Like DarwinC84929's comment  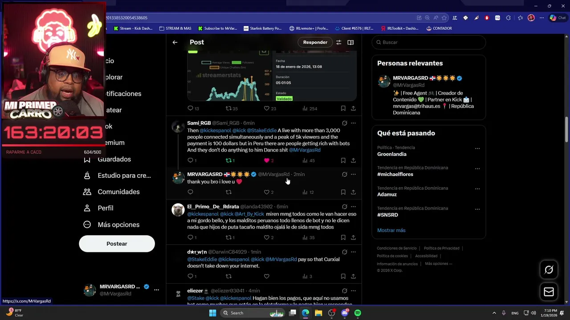click(267, 276)
